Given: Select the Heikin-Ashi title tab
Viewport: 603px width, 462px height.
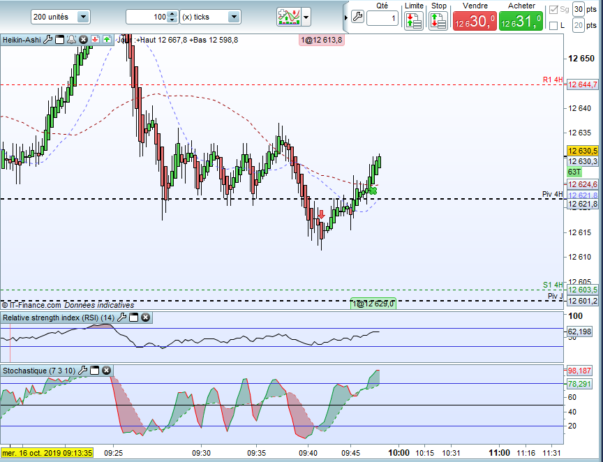Looking at the screenshot, I should [22, 40].
